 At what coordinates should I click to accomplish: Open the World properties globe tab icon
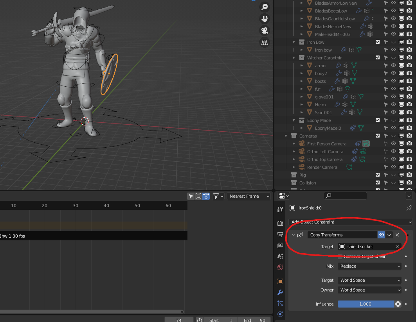280,267
